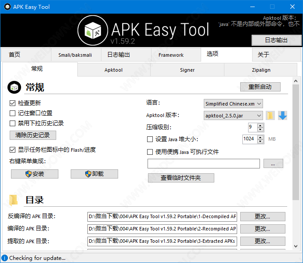Viewport: 303px width, 263px height.
Task: Click the 反编译的 APK 目录 path field
Action: [162, 216]
